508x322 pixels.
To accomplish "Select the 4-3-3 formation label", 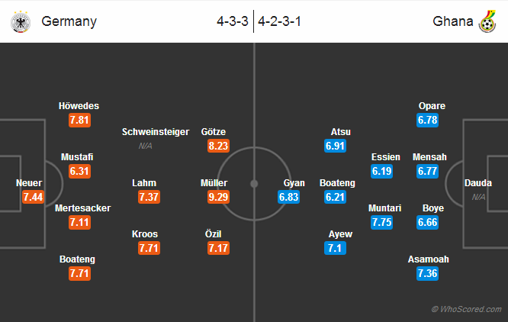I will pos(233,21).
